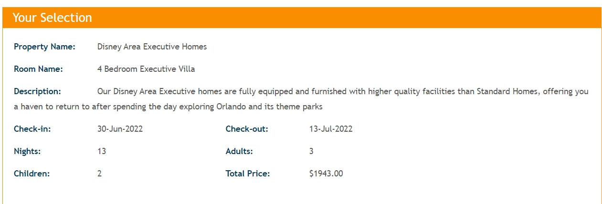The width and height of the screenshot is (602, 204).
Task: Select the 4 Bedroom Executive Villa text
Action: click(x=146, y=69)
